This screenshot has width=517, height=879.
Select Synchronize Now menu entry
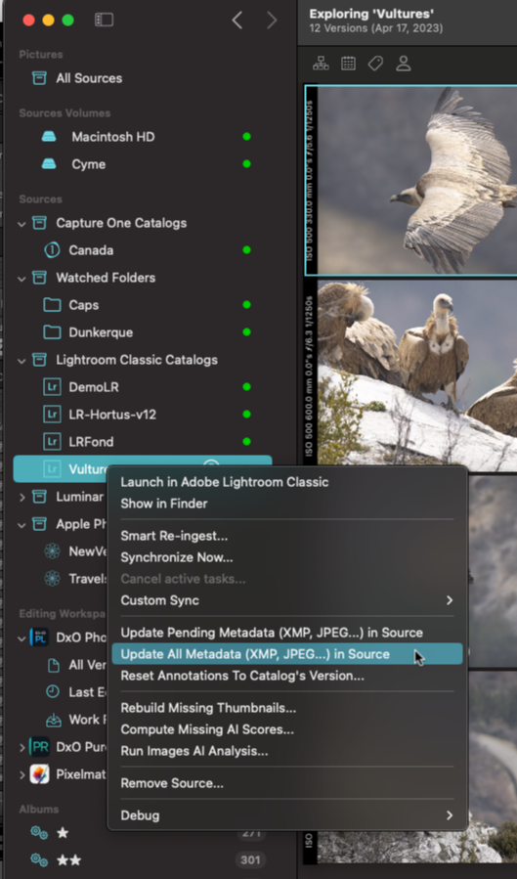(x=287, y=557)
